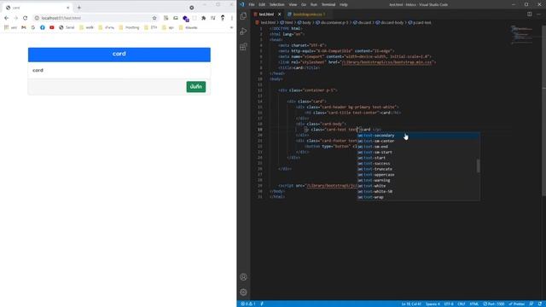This screenshot has width=546, height=307.
Task: Bookmark this page with the star icon
Action: pyautogui.click(x=154, y=18)
